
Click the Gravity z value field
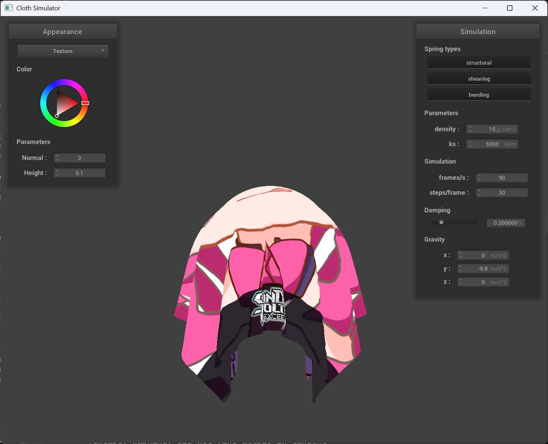[483, 282]
